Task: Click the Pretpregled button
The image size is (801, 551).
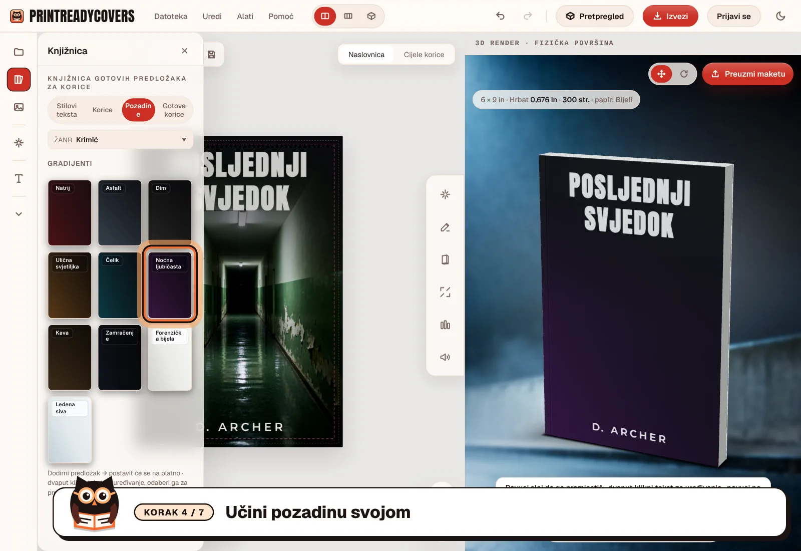Action: pyautogui.click(x=595, y=16)
